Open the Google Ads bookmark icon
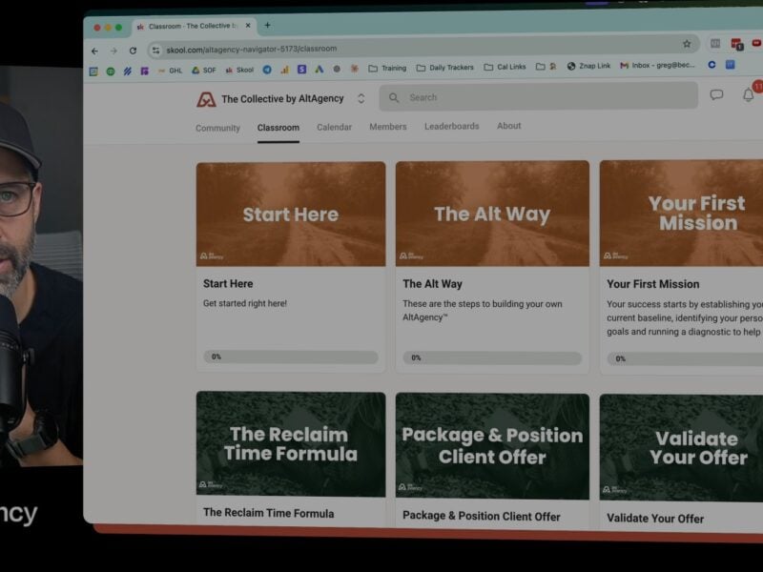 click(320, 69)
